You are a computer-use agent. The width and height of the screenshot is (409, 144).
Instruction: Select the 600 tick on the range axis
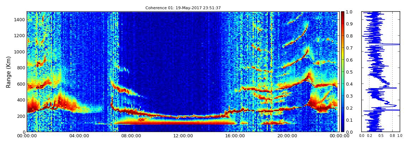tap(21, 84)
